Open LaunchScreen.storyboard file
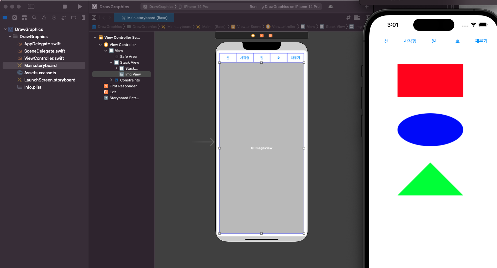 pyautogui.click(x=50, y=80)
